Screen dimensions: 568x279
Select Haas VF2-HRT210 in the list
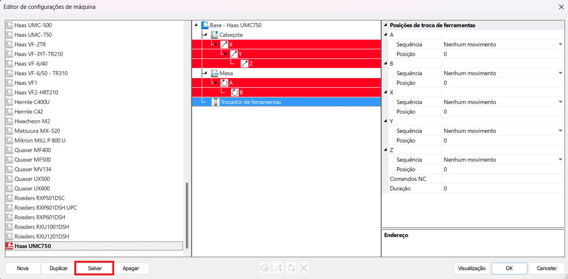coord(36,92)
